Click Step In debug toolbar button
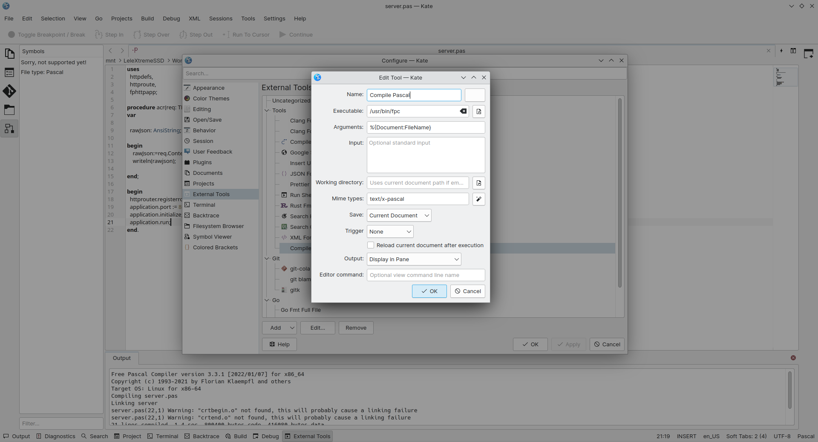Image resolution: width=818 pixels, height=442 pixels. (x=109, y=35)
